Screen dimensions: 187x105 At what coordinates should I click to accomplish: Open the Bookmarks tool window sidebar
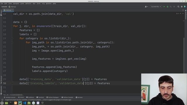point(1,90)
